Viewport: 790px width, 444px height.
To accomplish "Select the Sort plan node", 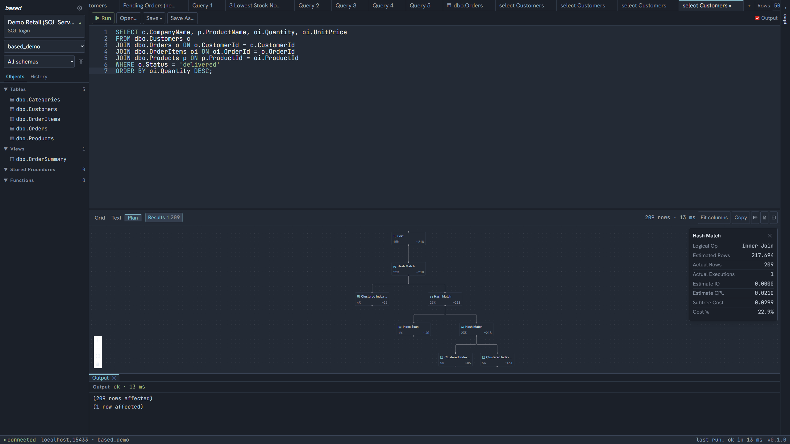I will point(408,239).
